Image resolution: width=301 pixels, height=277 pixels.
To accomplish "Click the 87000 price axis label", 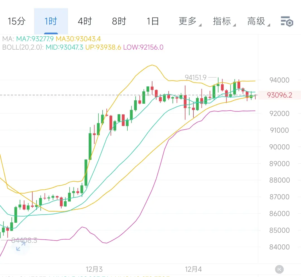I will tap(280, 197).
